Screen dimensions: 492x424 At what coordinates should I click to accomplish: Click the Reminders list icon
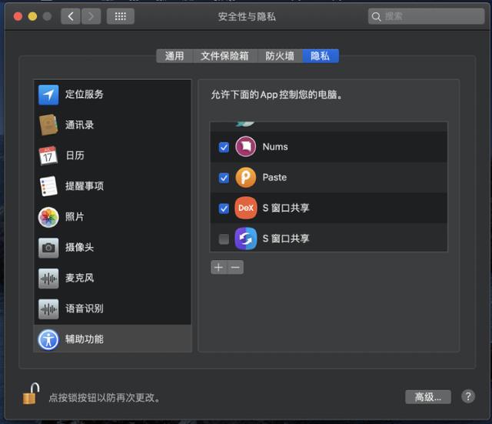[x=48, y=186]
